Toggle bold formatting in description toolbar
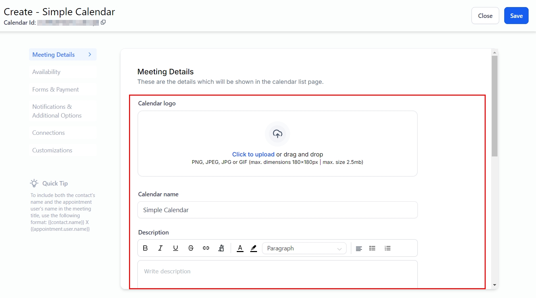The width and height of the screenshot is (536, 298). (145, 248)
